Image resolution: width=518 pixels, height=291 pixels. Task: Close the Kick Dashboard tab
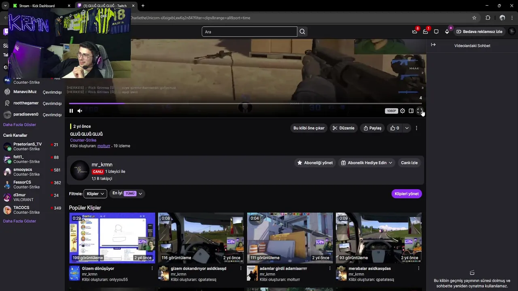tap(69, 6)
